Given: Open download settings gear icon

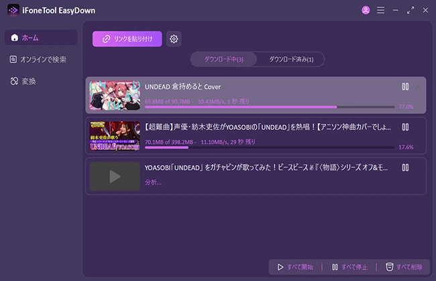Looking at the screenshot, I should 174,39.
